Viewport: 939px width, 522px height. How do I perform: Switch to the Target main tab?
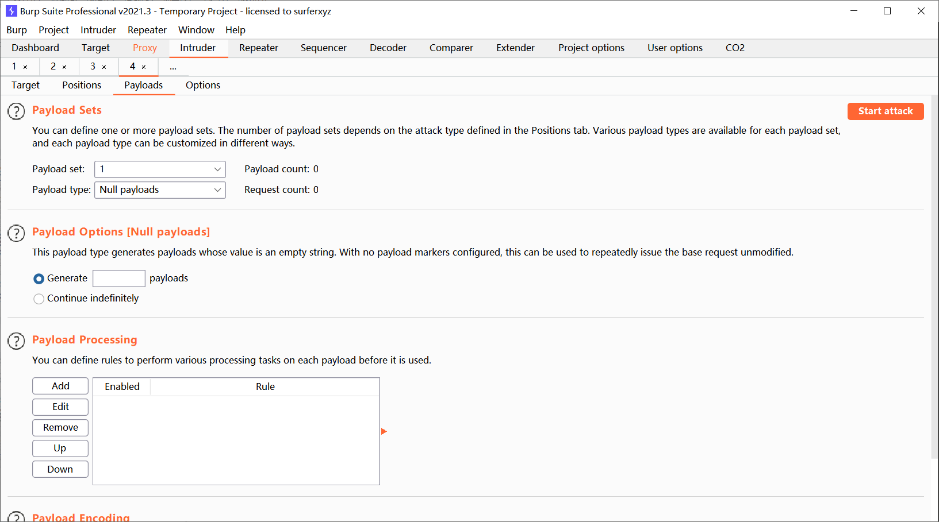click(95, 48)
